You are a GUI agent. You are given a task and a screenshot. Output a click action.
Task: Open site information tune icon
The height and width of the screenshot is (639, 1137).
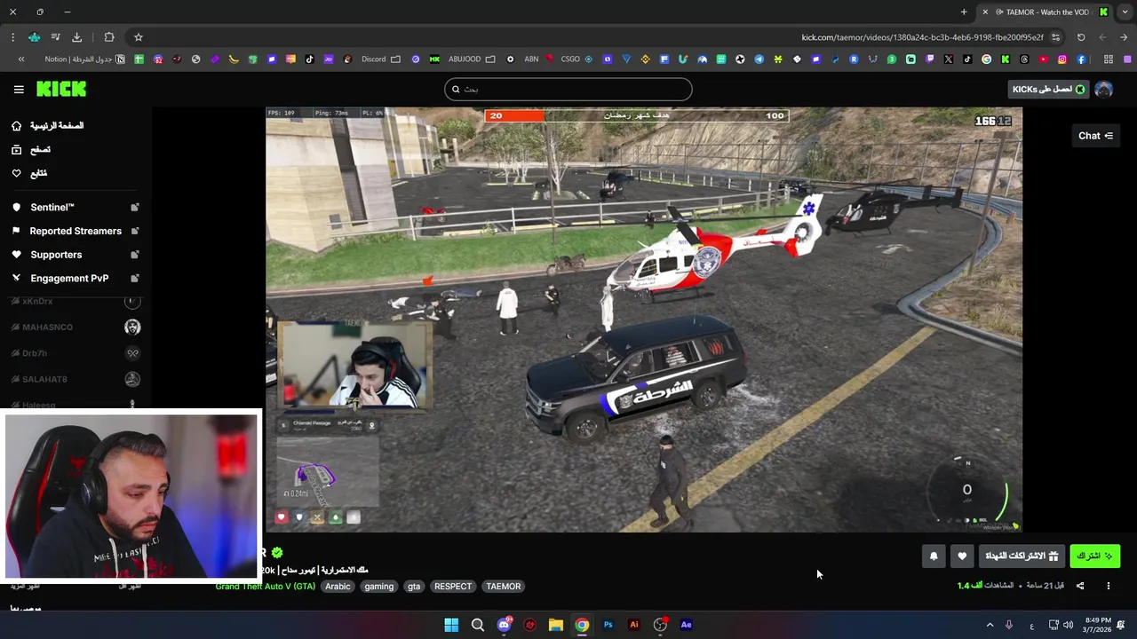click(1055, 37)
